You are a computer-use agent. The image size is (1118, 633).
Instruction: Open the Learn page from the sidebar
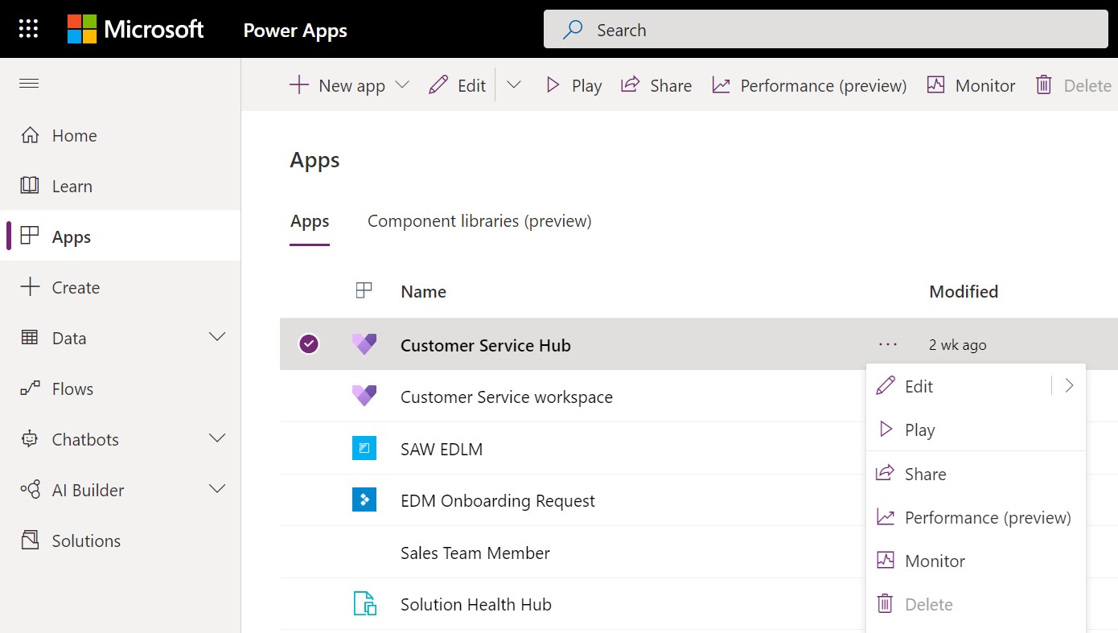71,186
